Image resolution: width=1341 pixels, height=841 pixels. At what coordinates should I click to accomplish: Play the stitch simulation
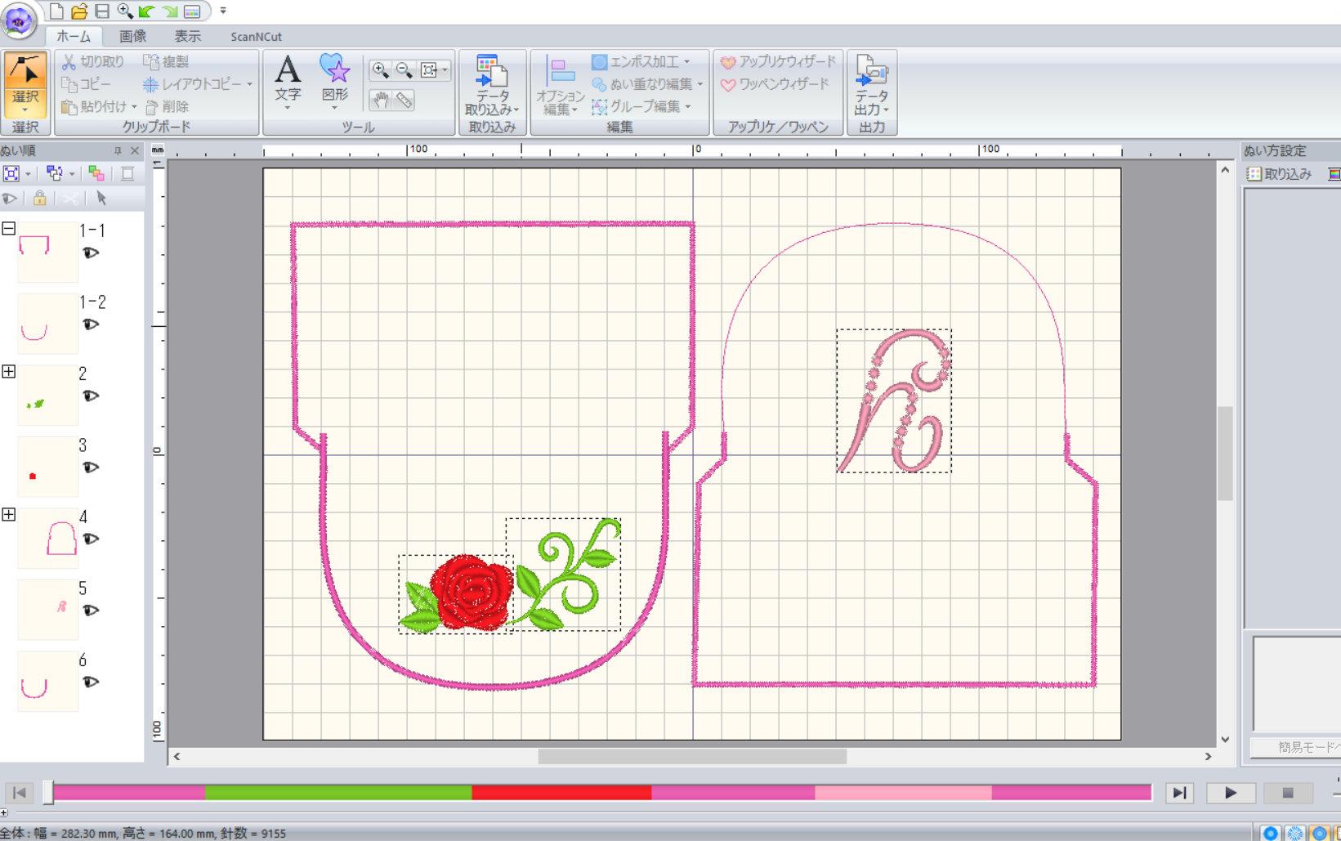click(x=1230, y=792)
